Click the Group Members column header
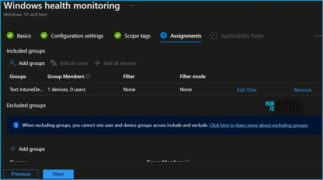The height and width of the screenshot is (180, 323). pyautogui.click(x=66, y=76)
